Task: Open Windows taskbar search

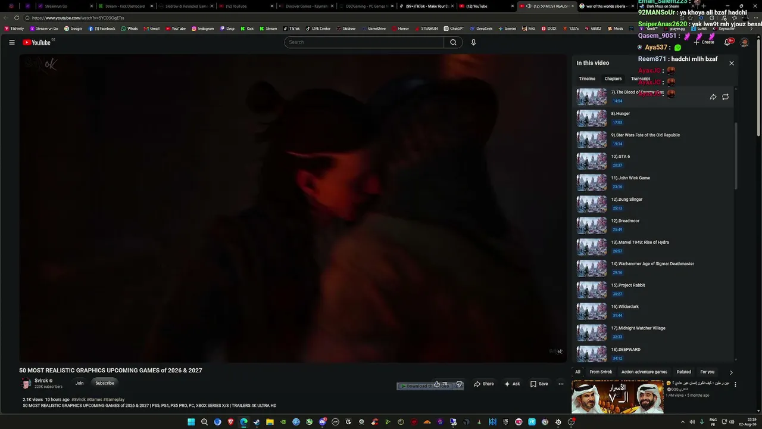Action: (x=204, y=422)
